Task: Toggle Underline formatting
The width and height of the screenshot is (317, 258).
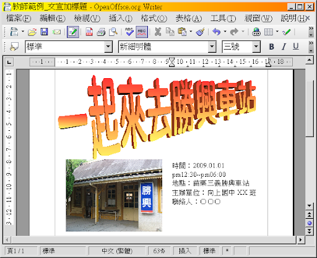Action: [296, 47]
